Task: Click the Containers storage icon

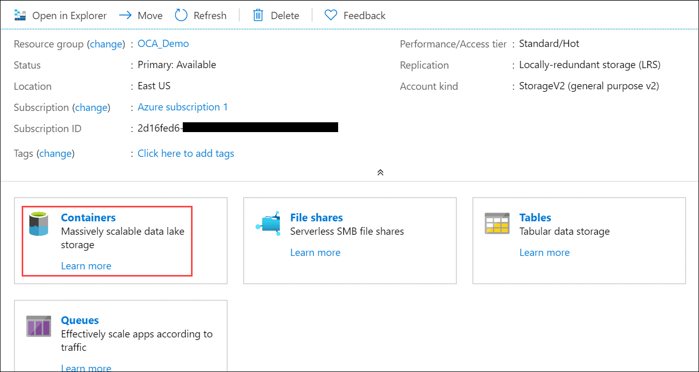Action: coord(39,224)
